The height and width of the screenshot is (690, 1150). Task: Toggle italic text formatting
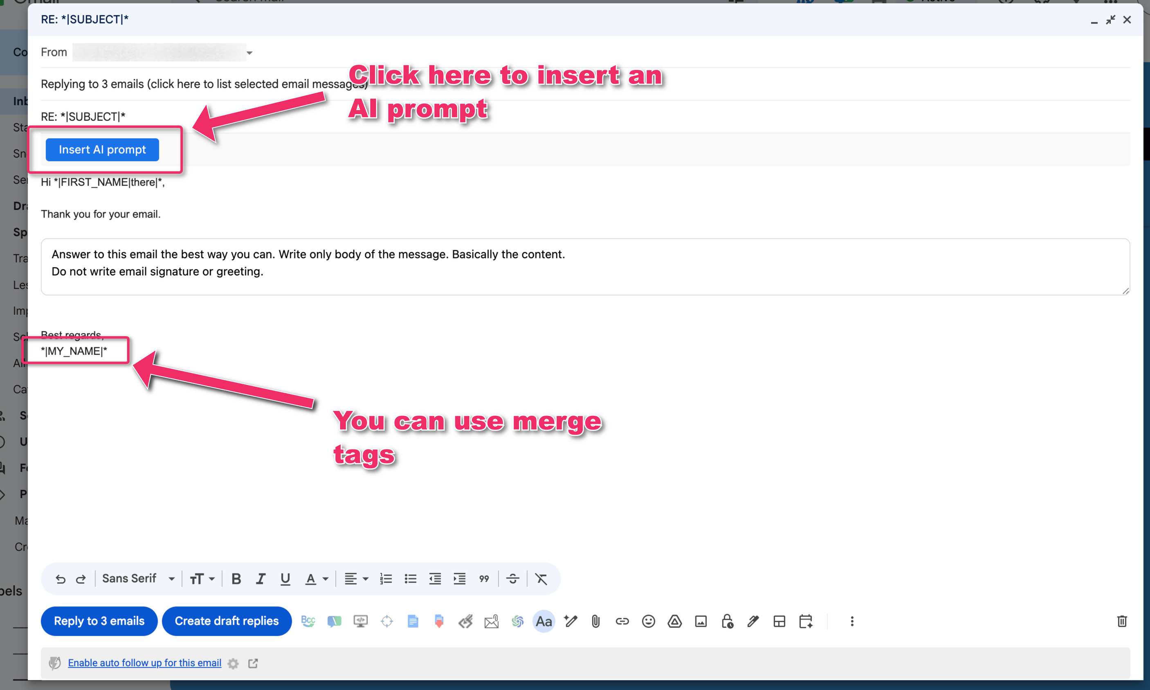pyautogui.click(x=261, y=579)
